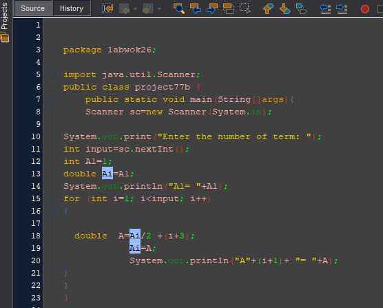This screenshot has height=308, width=383.
Task: Collapse the main method fold on line 7
Action: (52, 99)
